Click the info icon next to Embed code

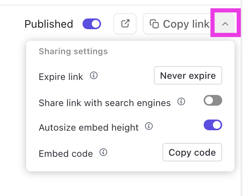103,153
